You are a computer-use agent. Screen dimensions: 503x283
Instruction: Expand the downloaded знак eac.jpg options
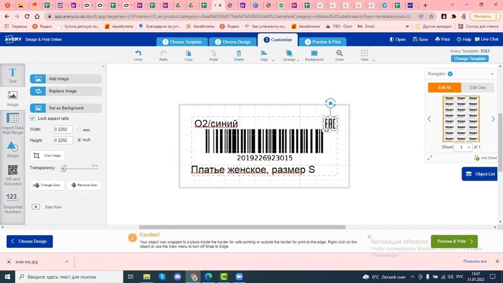pos(67,262)
